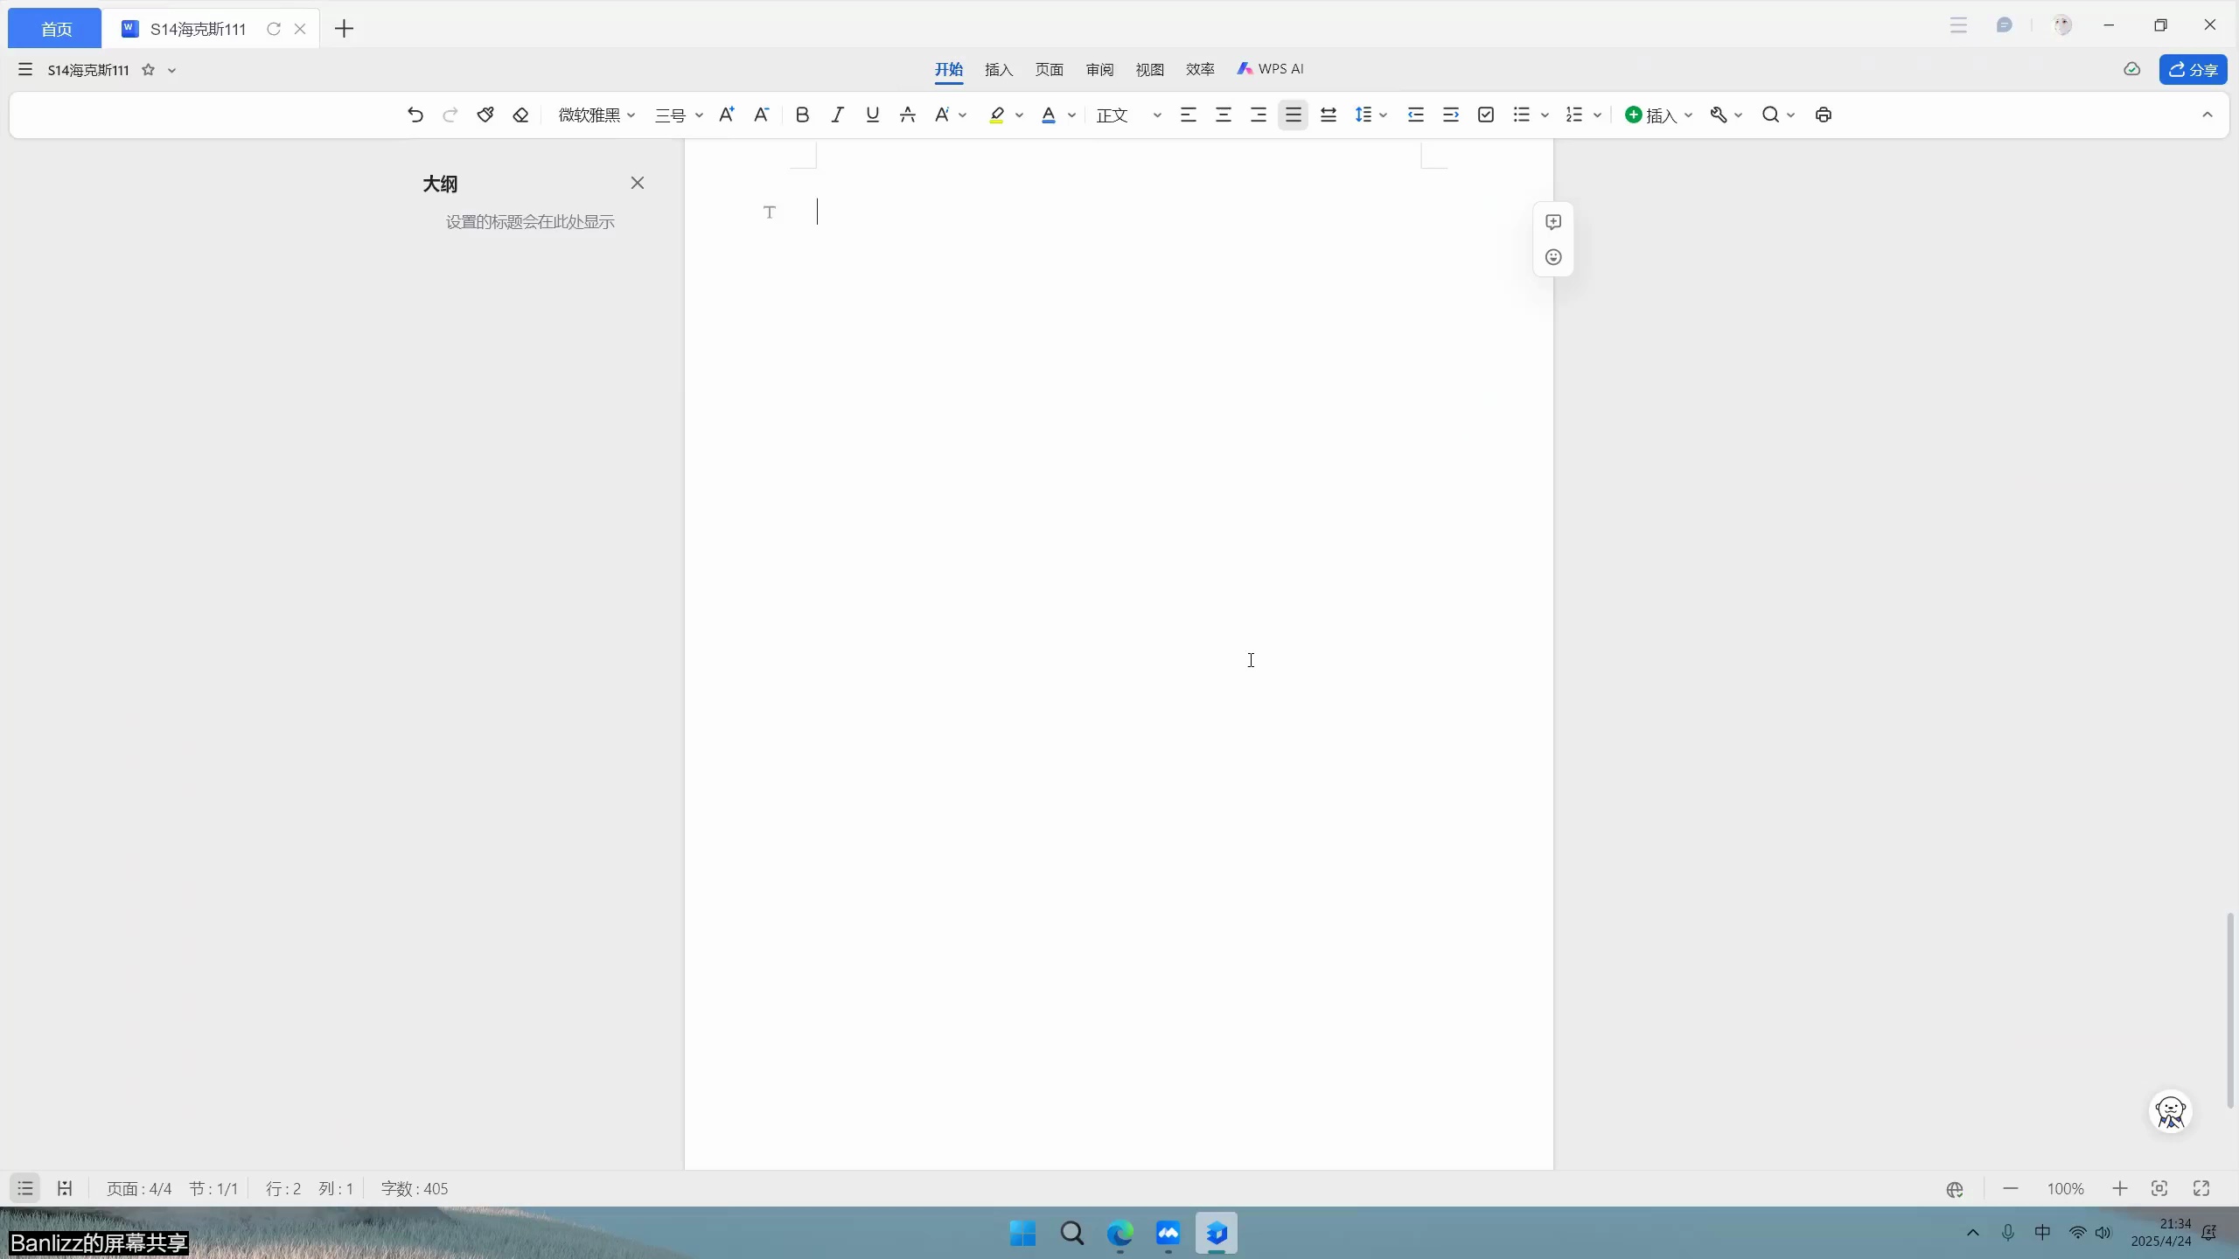The width and height of the screenshot is (2239, 1259).
Task: Click the format painter icon
Action: tap(485, 115)
